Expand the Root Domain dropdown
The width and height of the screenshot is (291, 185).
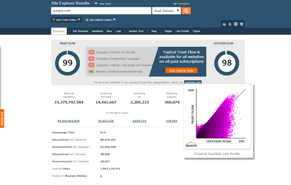(x=166, y=10)
